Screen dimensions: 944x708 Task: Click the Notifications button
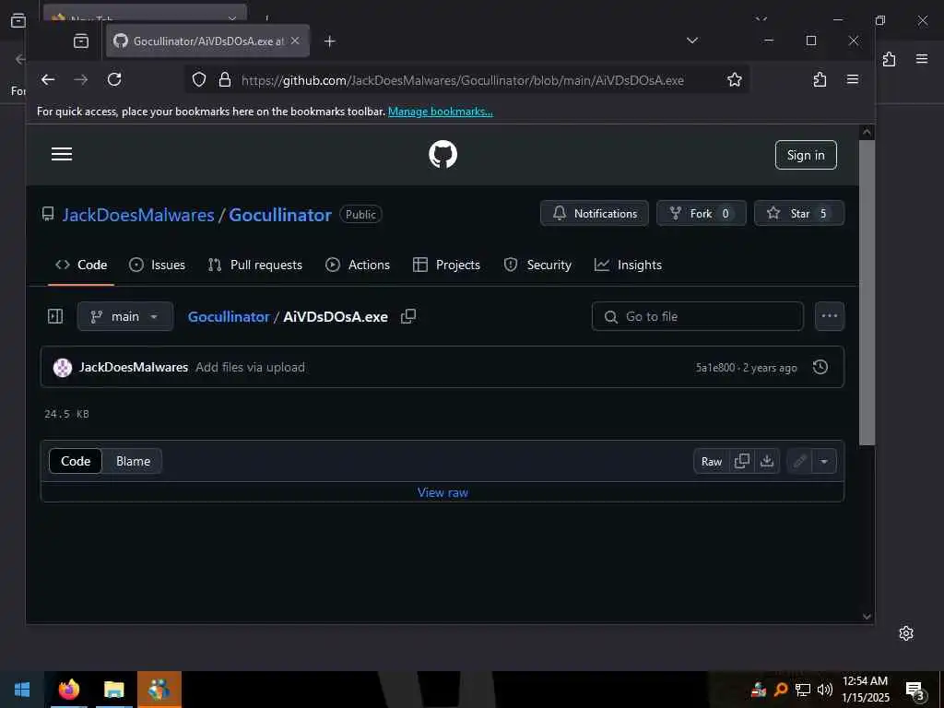point(595,213)
